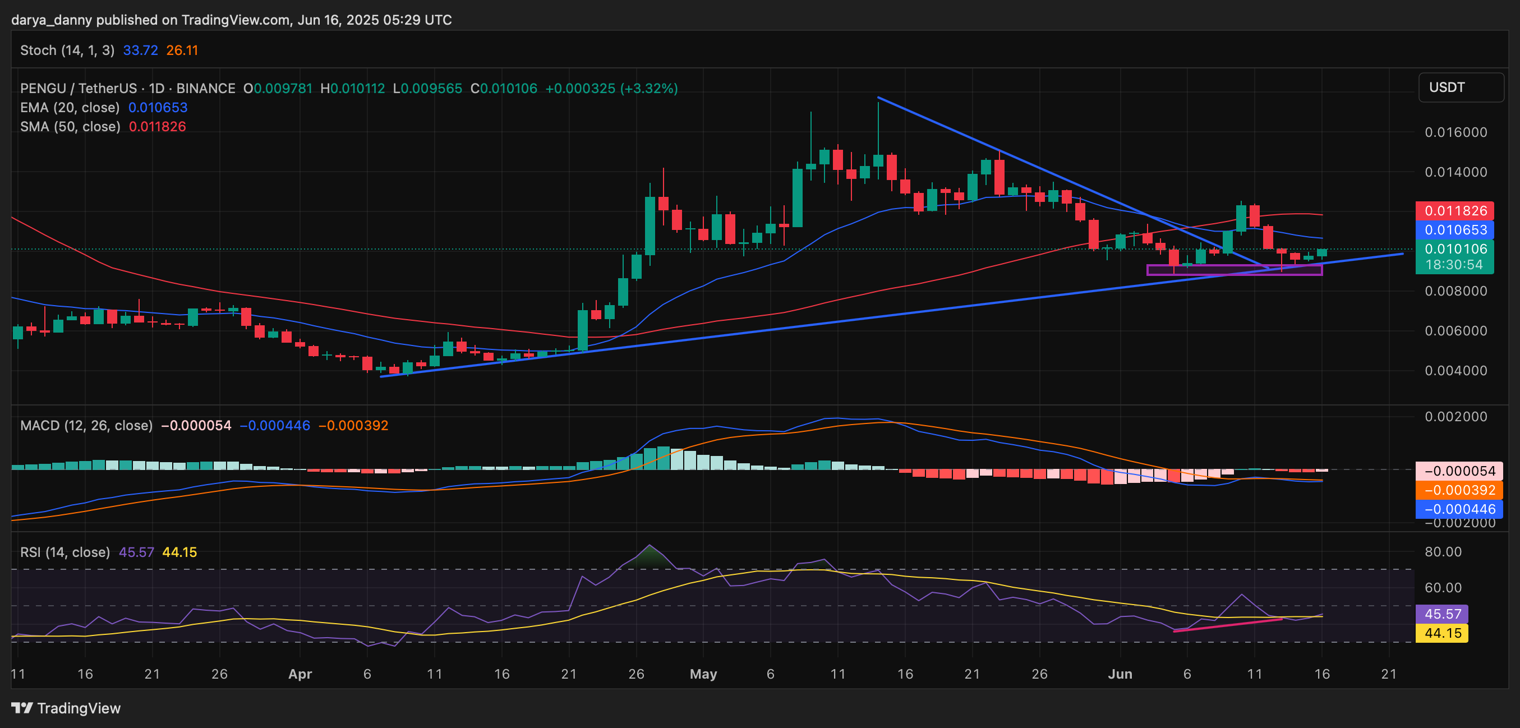Select the 1D timeframe label
The image size is (1520, 728).
coord(155,89)
